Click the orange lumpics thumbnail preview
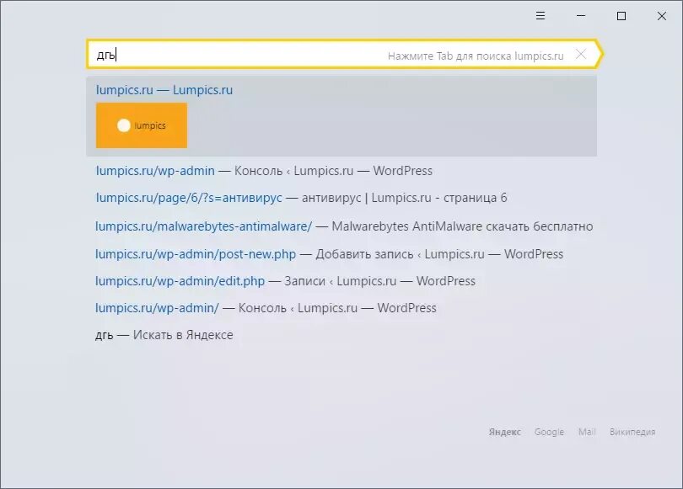This screenshot has width=683, height=489. (x=142, y=125)
